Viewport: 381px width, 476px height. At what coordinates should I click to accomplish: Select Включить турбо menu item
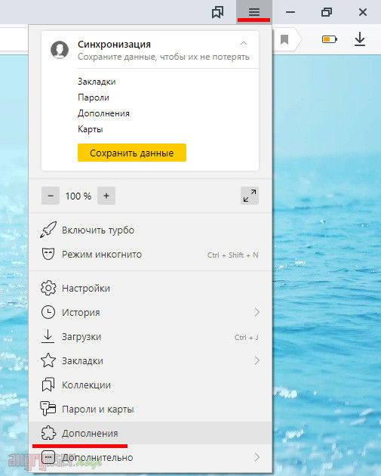point(150,230)
